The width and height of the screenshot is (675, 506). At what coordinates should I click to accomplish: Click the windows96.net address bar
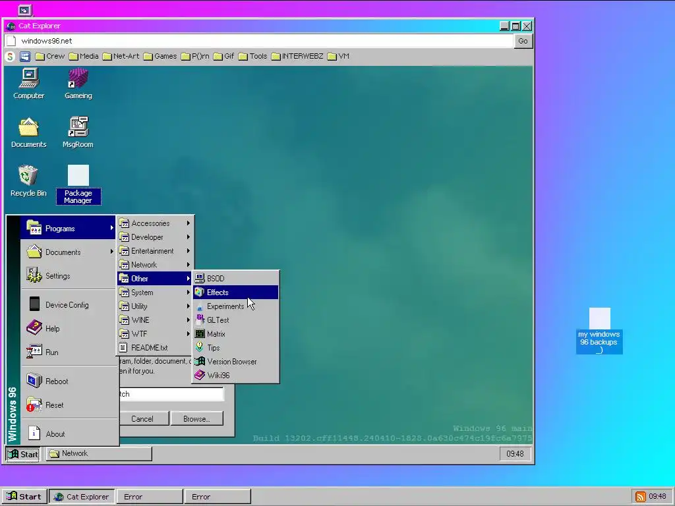point(258,41)
